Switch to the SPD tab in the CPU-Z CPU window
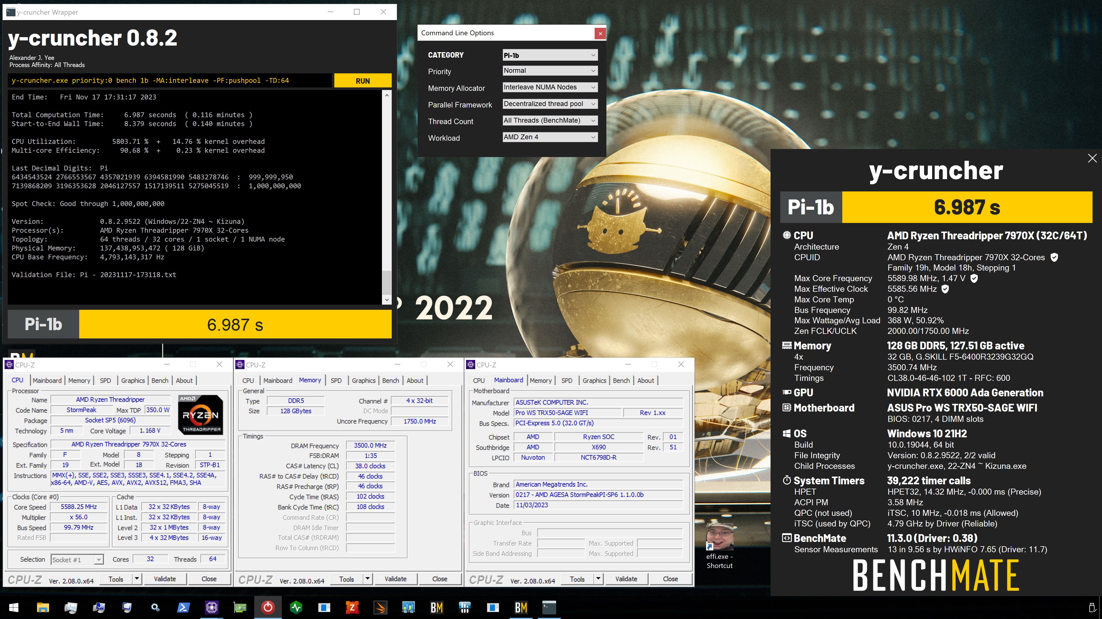The height and width of the screenshot is (619, 1102). tap(105, 380)
